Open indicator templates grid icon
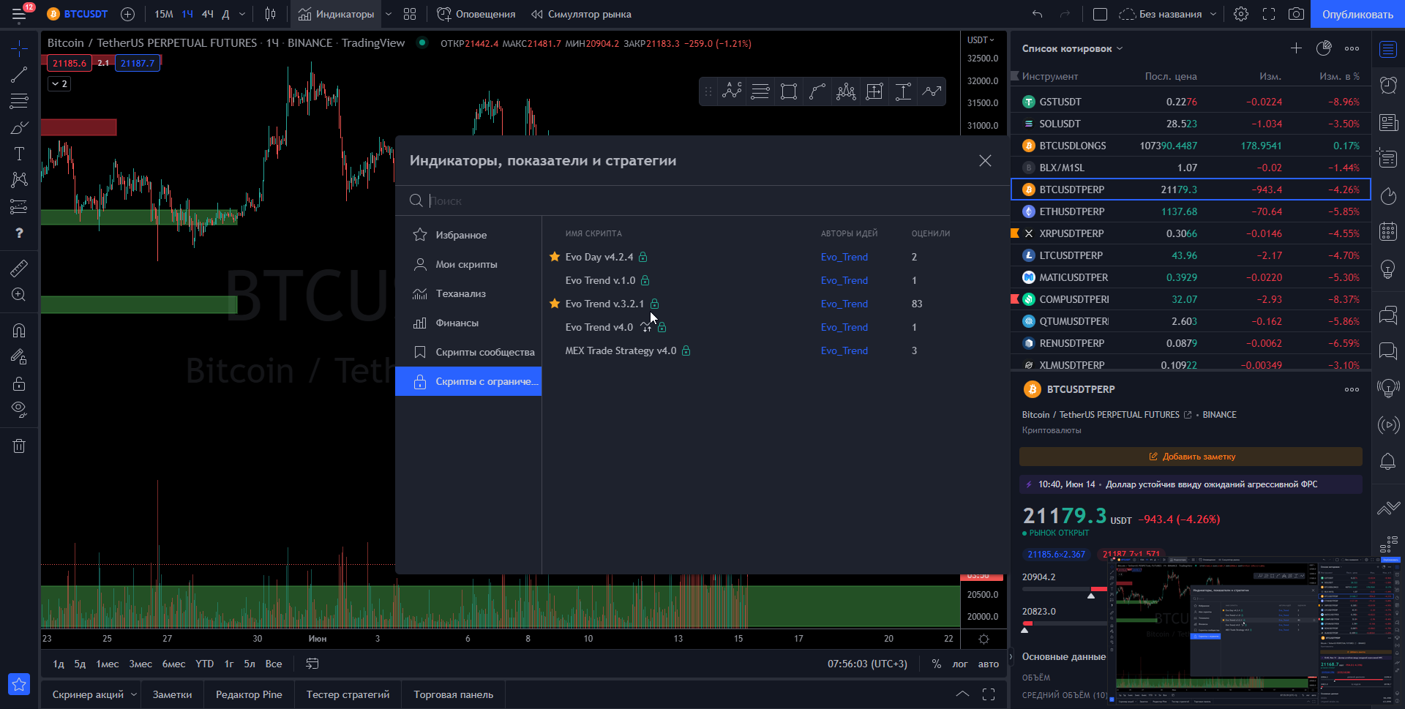 (410, 14)
